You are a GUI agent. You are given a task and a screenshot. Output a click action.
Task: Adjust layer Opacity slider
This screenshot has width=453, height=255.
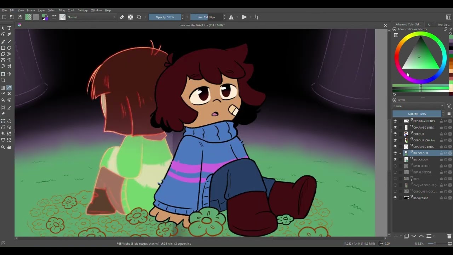[x=417, y=114]
